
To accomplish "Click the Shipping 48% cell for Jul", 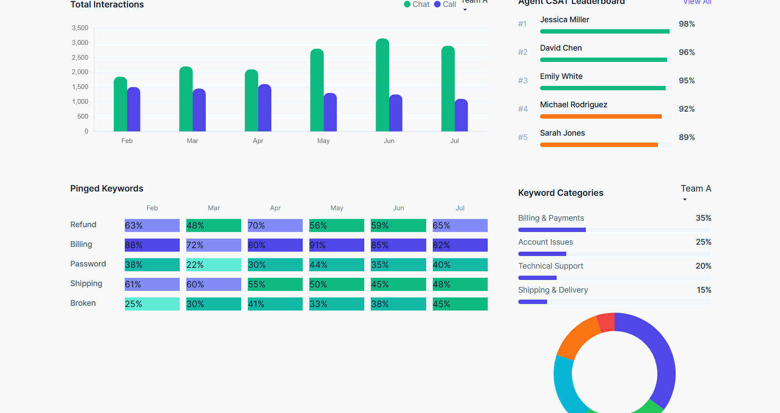I will click(460, 284).
